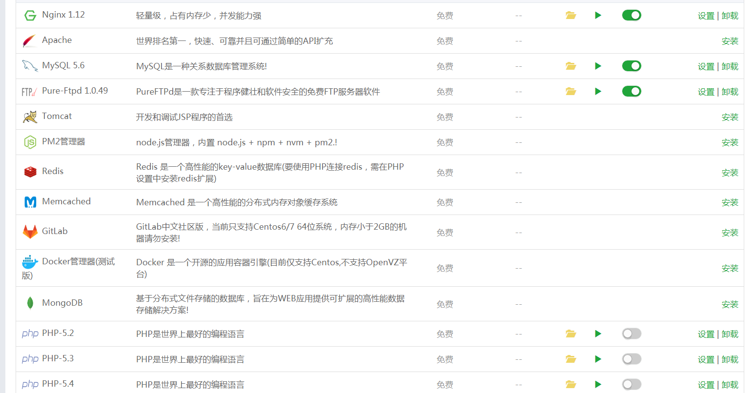The image size is (754, 393).
Task: Turn off the Nginx 1.12 switch
Action: click(632, 16)
